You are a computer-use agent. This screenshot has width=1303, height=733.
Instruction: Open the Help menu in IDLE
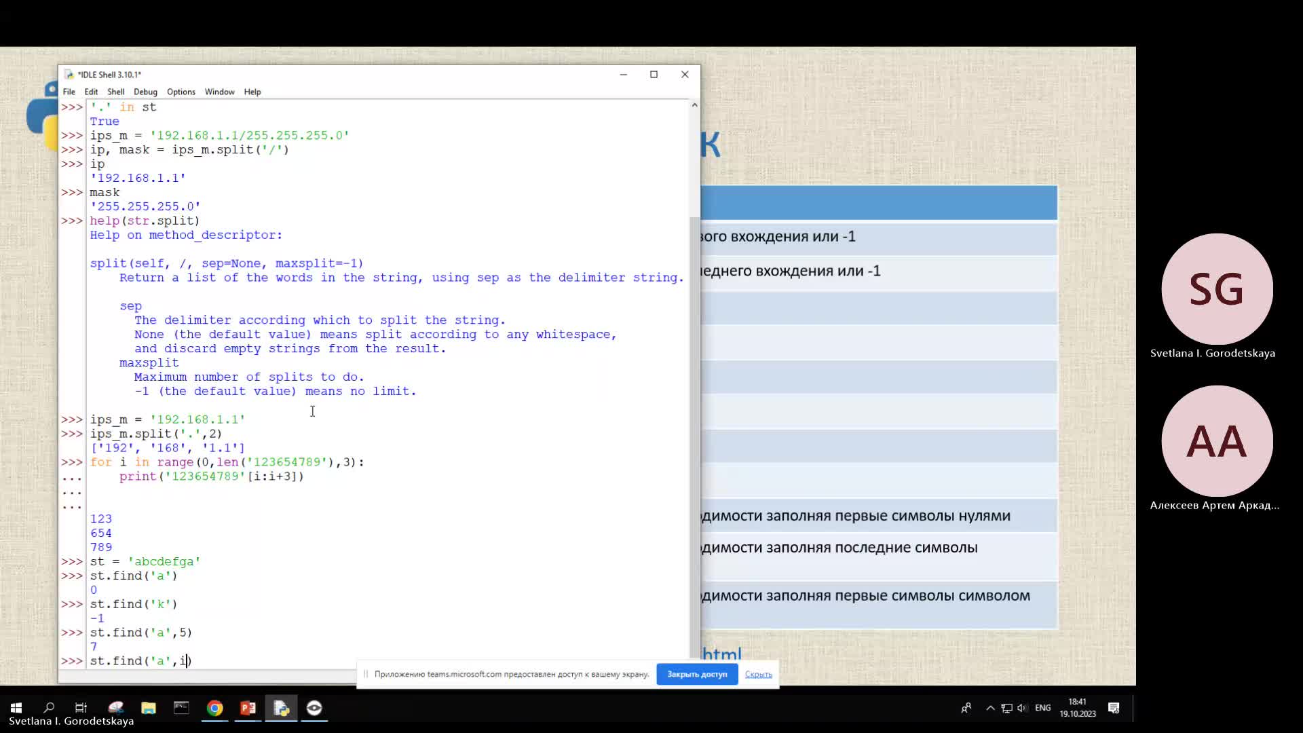252,92
